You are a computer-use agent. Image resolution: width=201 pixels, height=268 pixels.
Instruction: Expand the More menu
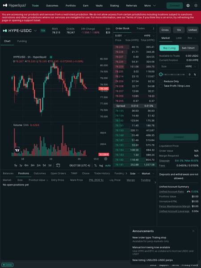click(x=150, y=6)
